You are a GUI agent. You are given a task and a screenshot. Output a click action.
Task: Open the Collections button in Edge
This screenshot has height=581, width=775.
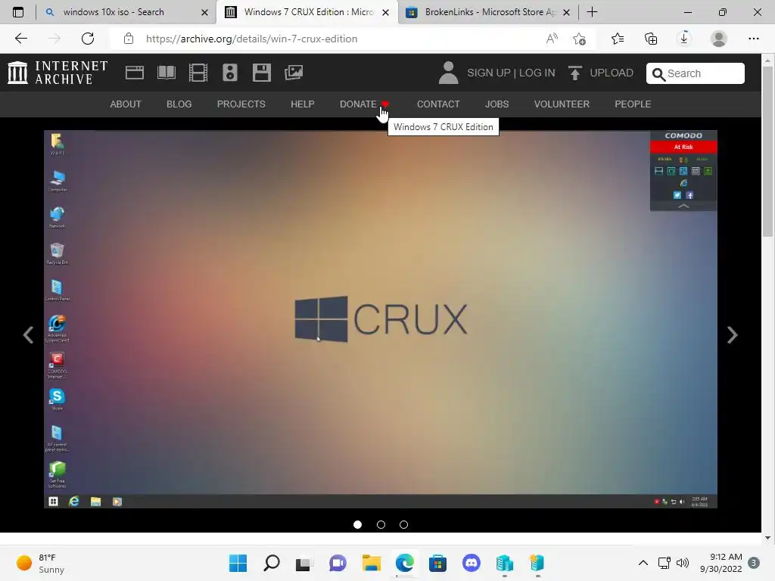click(651, 39)
